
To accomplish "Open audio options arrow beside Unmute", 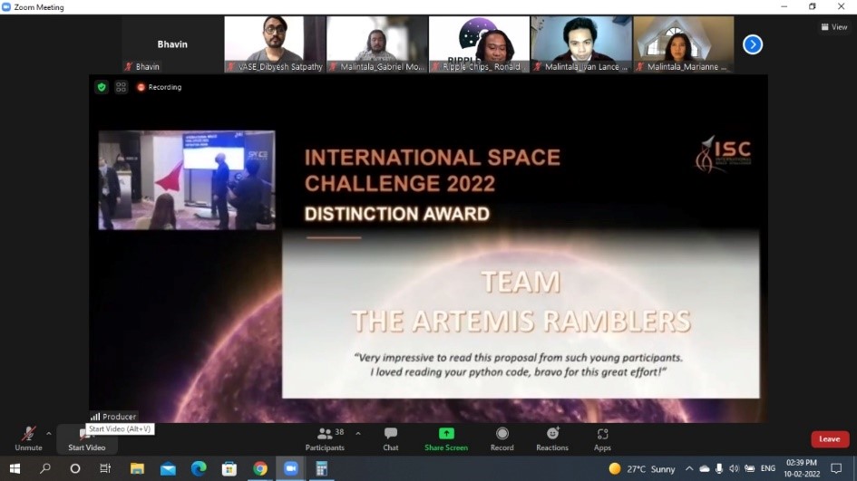I will 49,434.
